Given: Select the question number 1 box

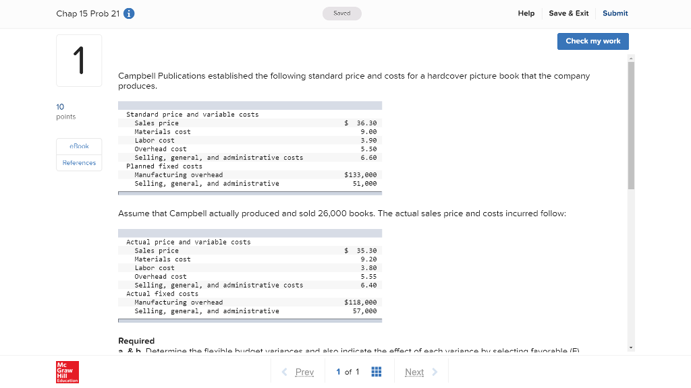Looking at the screenshot, I should 79,61.
